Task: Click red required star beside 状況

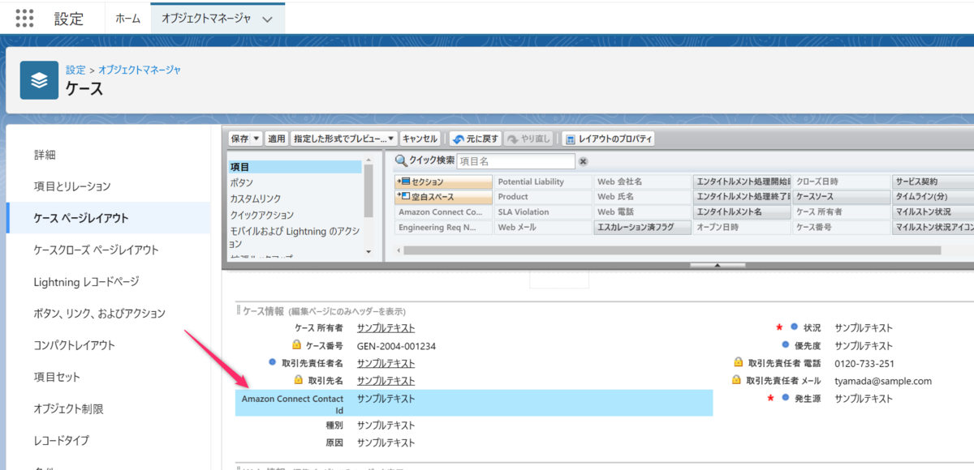Action: point(779,327)
